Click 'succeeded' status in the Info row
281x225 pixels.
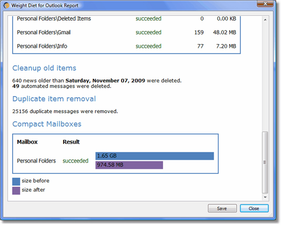148,46
